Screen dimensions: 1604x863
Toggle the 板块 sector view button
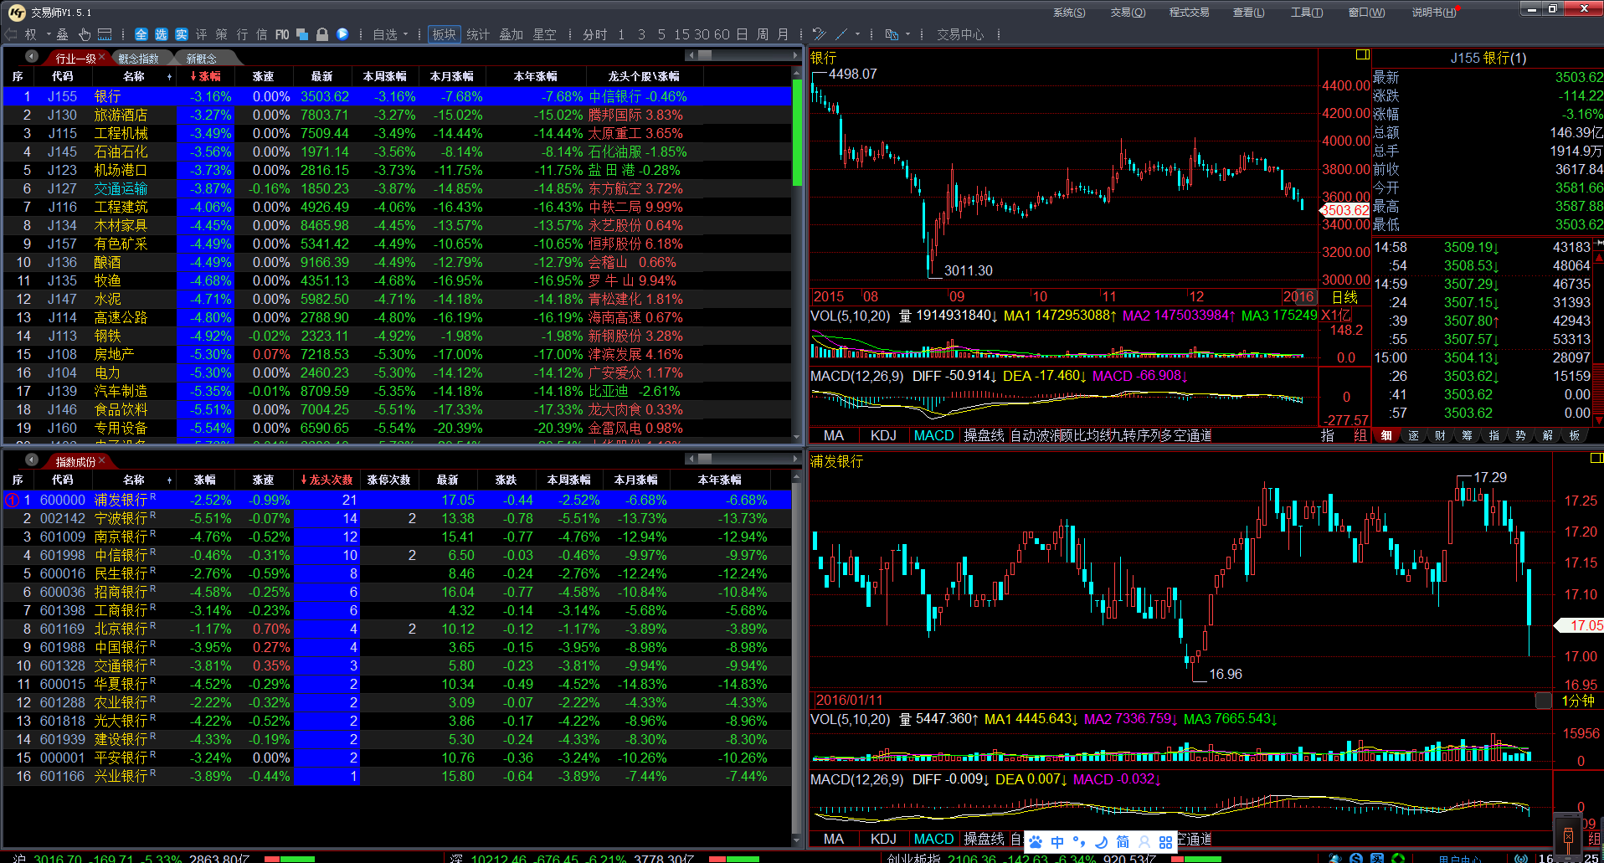click(444, 34)
